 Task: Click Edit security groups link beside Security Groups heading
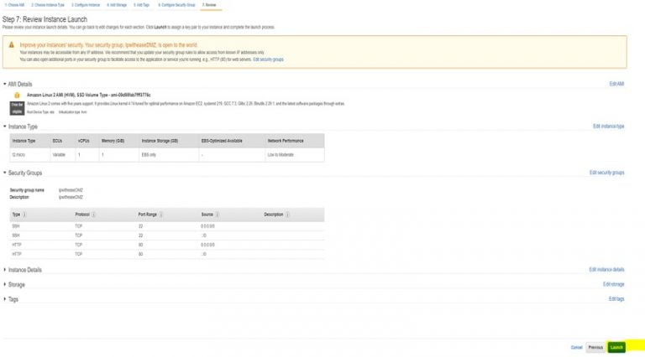[606, 173]
